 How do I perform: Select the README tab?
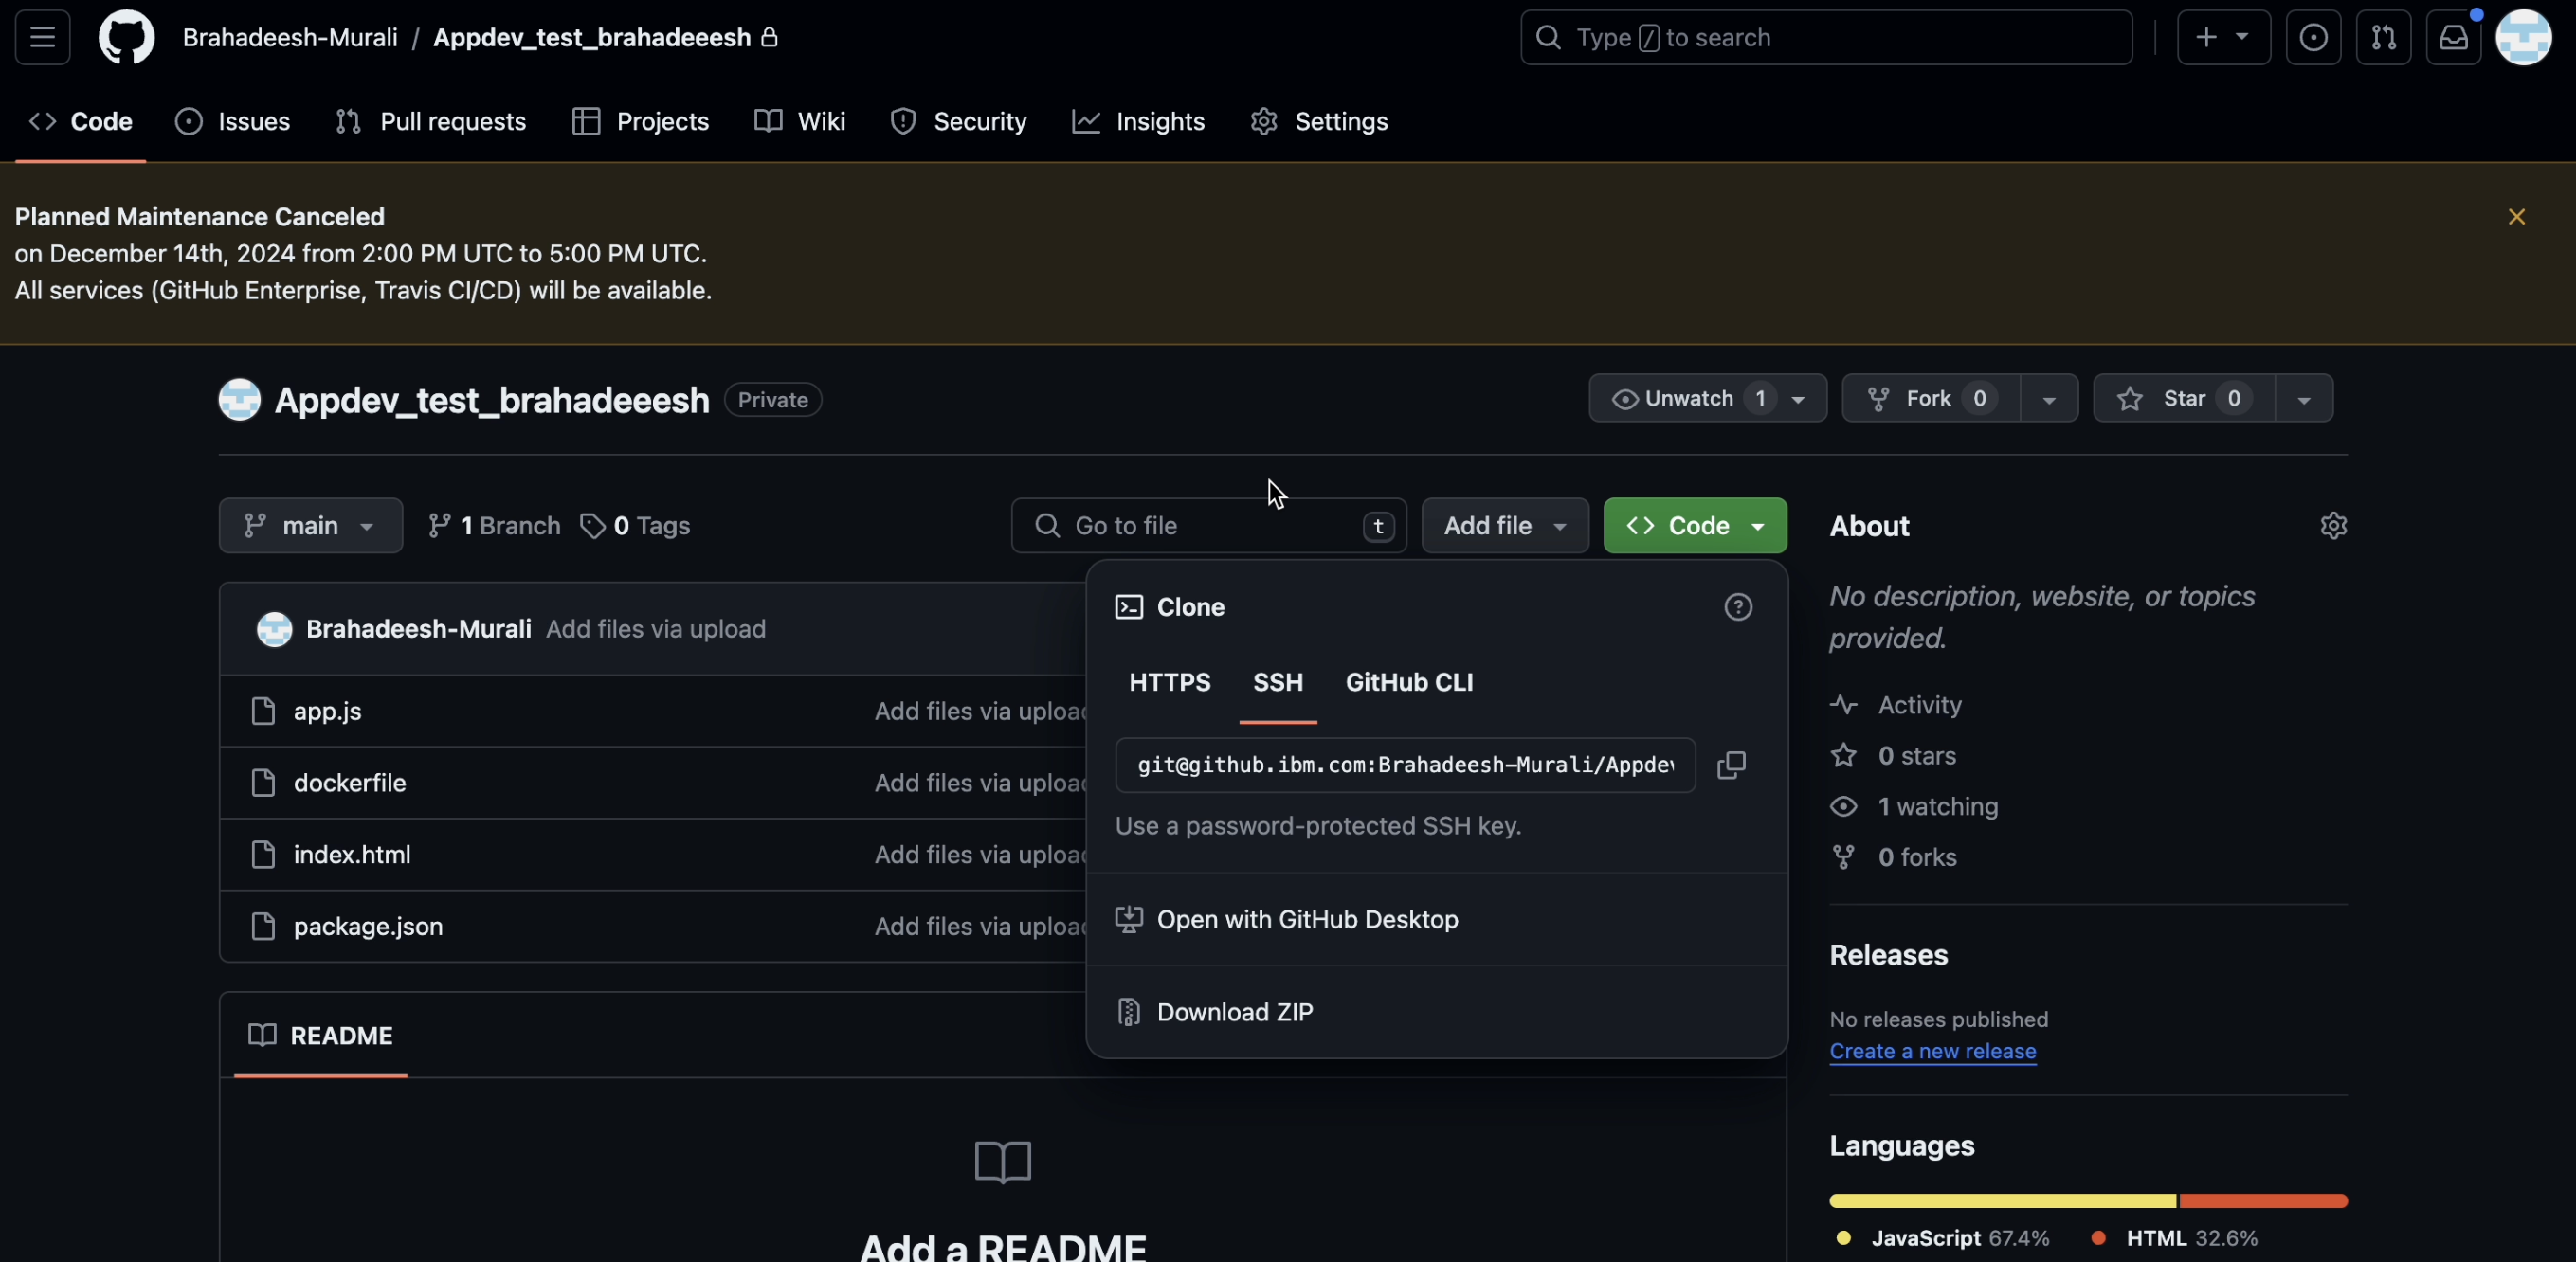coord(320,1035)
